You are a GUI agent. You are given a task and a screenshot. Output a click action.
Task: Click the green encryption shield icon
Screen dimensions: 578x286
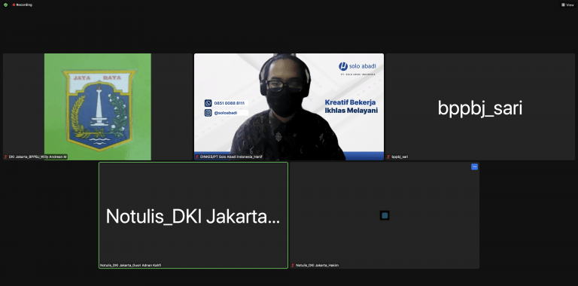5,5
